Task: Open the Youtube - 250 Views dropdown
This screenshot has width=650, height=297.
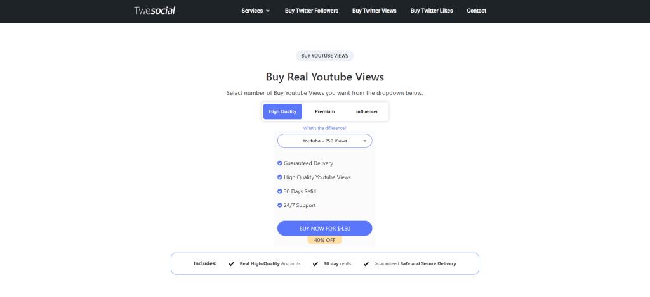Action: coord(324,141)
